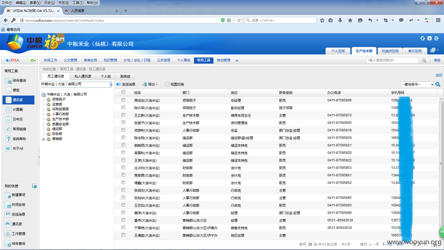Open the 查询条件 dropdown
This screenshot has height=250, width=444.
coord(418,84)
